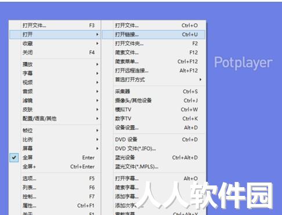
Task: Toggle the checked 全屏 Enter option
Action: 55,158
